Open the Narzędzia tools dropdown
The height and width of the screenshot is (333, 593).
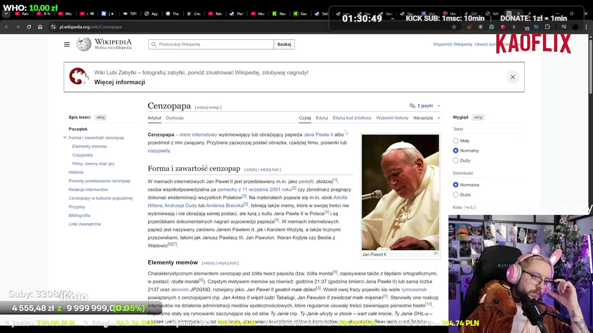pyautogui.click(x=427, y=118)
